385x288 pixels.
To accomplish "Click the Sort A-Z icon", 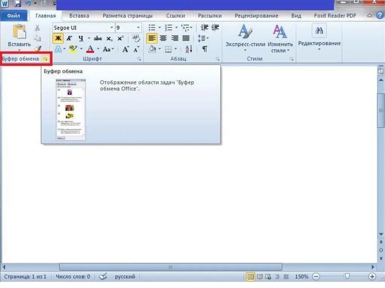I will (189, 49).
